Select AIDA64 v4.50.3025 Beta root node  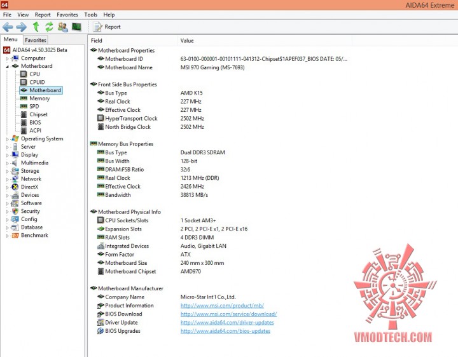tap(36, 50)
